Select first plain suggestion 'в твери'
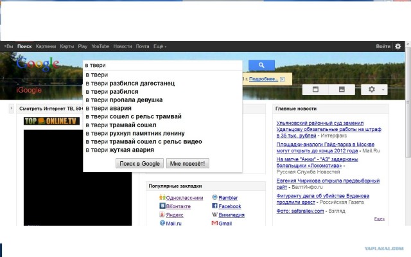Viewport: 411px width, 257px height. [x=162, y=75]
